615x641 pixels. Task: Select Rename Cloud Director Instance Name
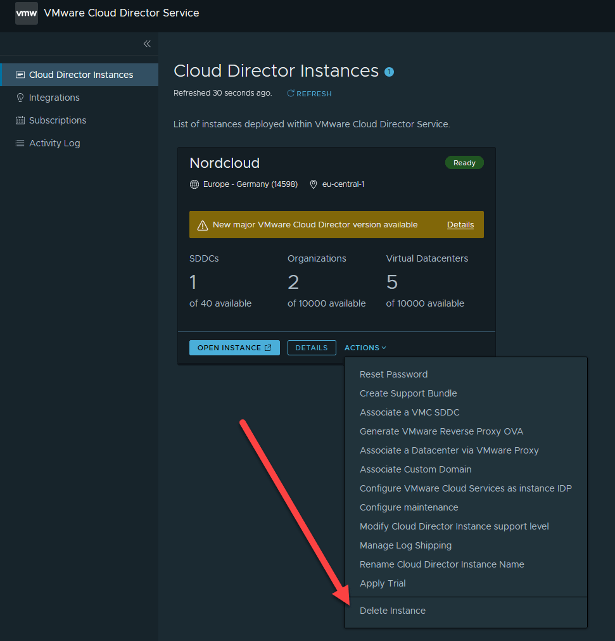pos(441,564)
